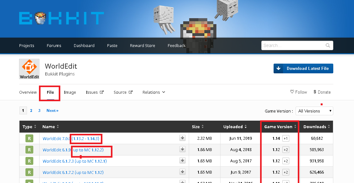Sort table by Name column
The width and height of the screenshot is (354, 183).
(51, 127)
